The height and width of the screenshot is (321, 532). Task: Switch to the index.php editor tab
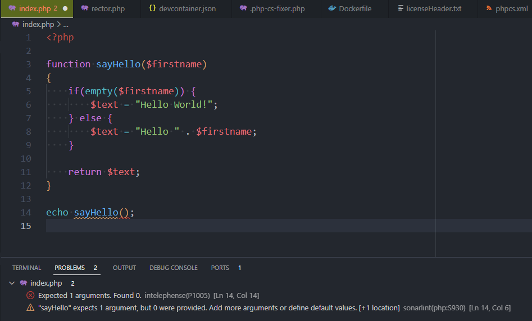point(37,9)
